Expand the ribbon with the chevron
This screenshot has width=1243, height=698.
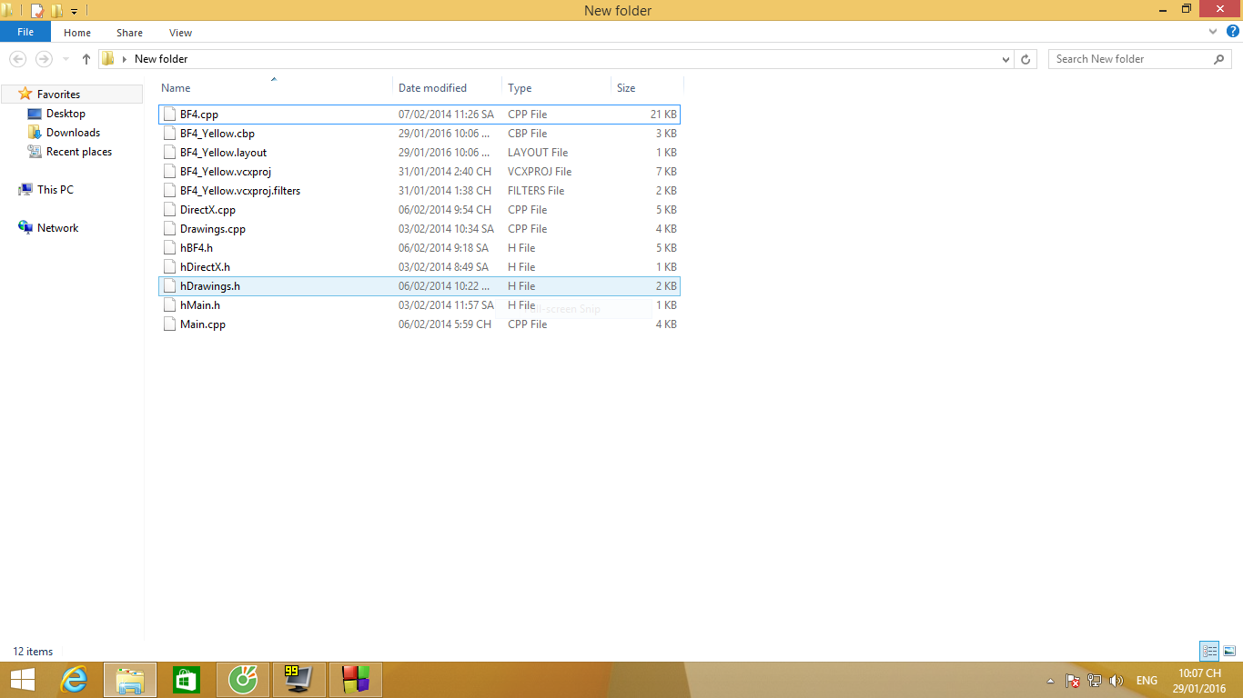click(x=1212, y=32)
